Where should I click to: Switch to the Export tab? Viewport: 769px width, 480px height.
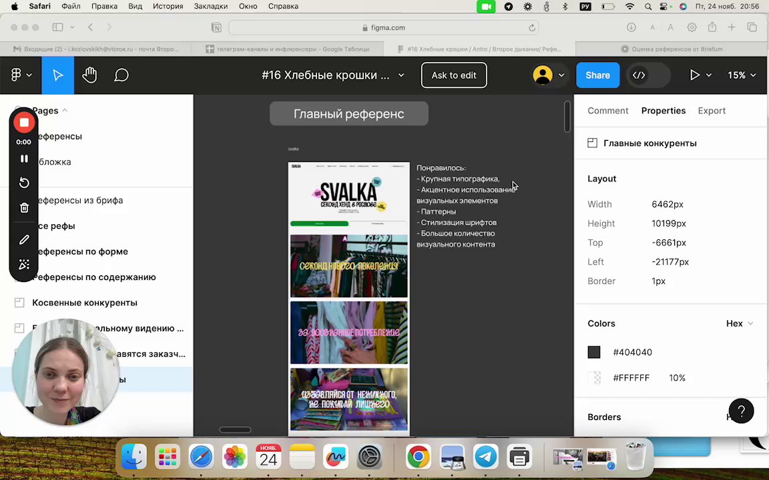[712, 111]
